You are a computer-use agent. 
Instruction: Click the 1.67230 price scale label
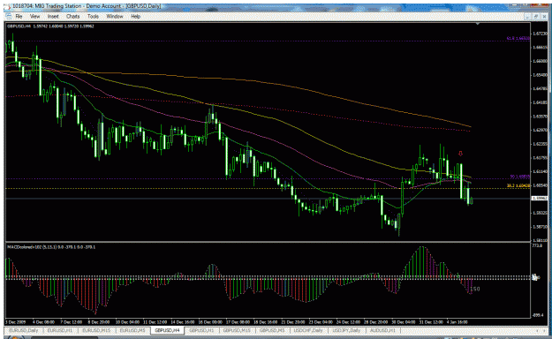540,34
